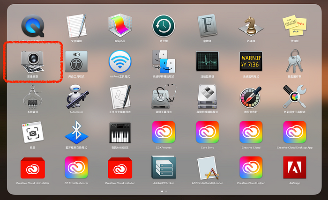Launch CC Troubleshooter
The width and height of the screenshot is (328, 200).
(x=76, y=168)
